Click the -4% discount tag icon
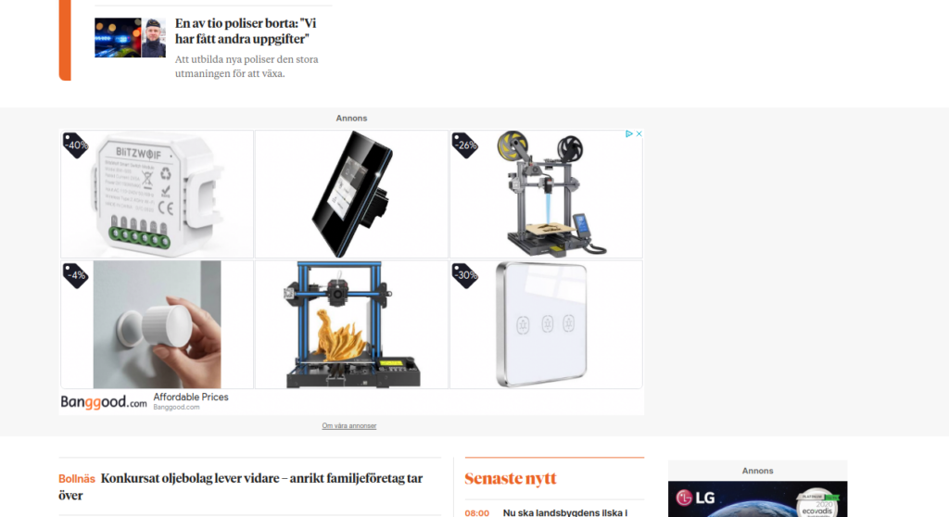Viewport: 949px width, 517px height. (76, 275)
